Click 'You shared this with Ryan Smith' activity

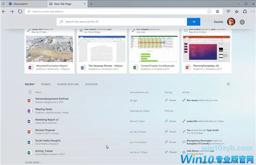click(x=202, y=130)
